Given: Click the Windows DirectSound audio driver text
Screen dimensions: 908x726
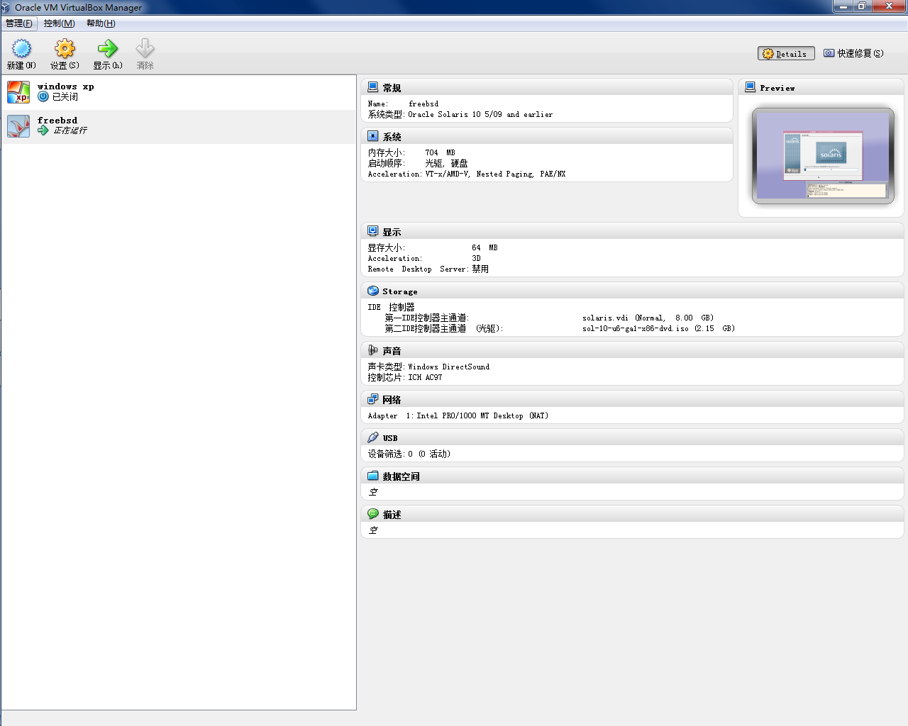Looking at the screenshot, I should click(x=449, y=367).
